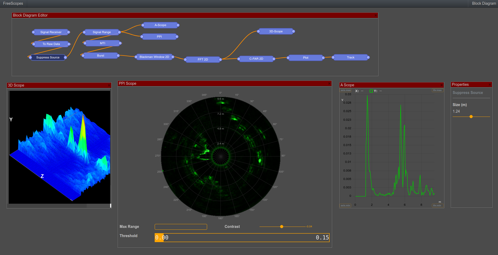Toggle thr.max in the A Scope panel
498x255 pixels.
(437, 90)
